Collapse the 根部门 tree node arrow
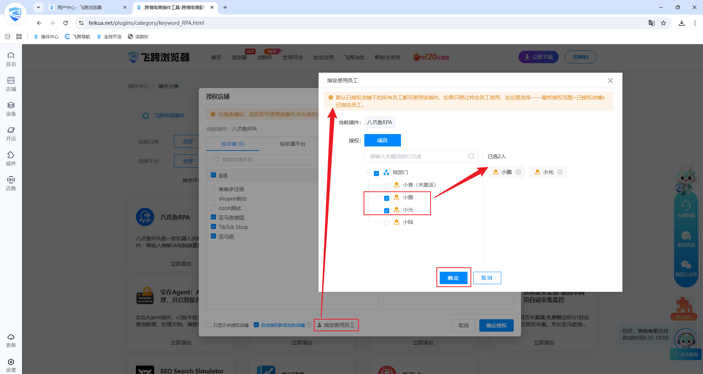The height and width of the screenshot is (374, 703). pos(368,172)
